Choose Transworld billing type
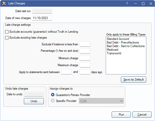Image resolution: width=155 pixels, height=121 pixels. point(114,54)
